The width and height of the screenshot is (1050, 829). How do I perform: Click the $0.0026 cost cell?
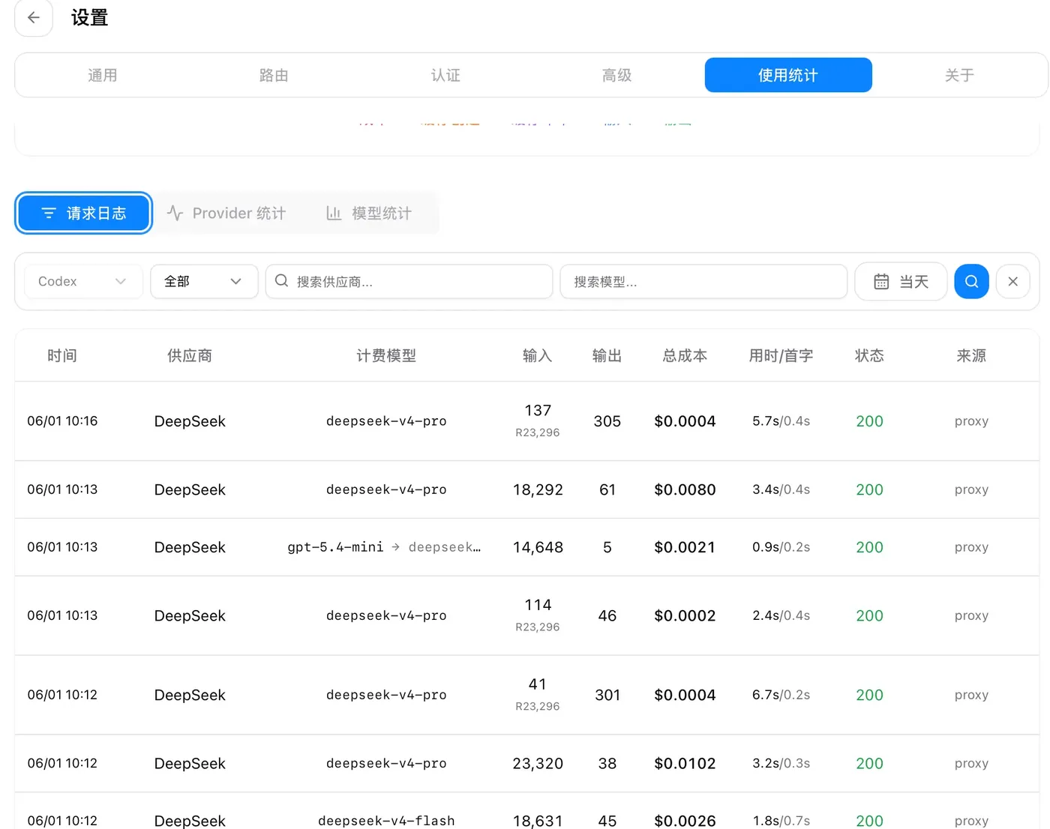click(685, 821)
